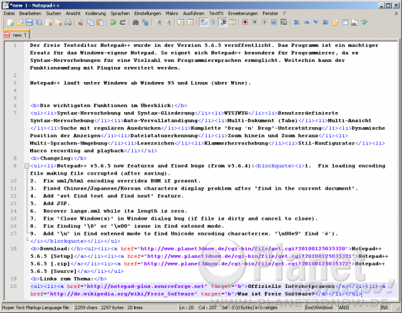Click the Close document toolbar icon
This screenshot has height=313, width=402.
pyautogui.click(x=49, y=23)
